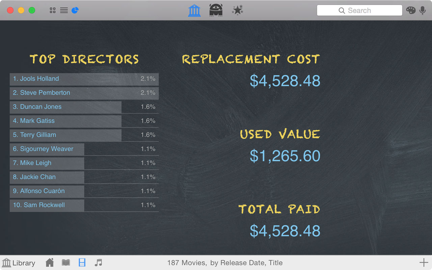Select director Duncan Jones bar
This screenshot has width=432, height=270.
coord(84,107)
